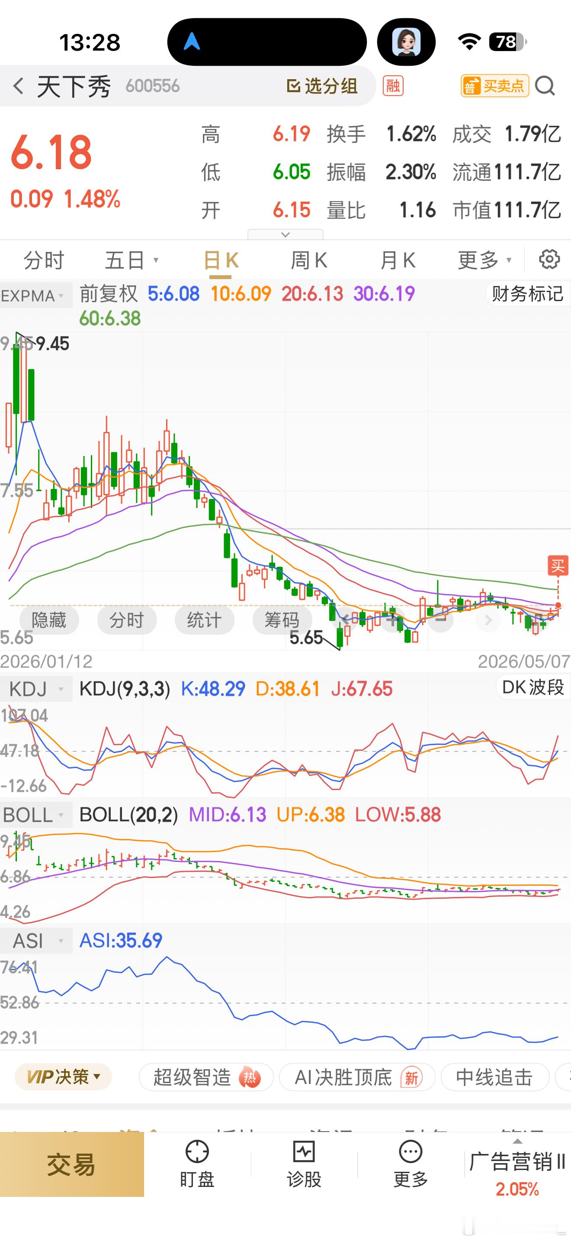Tap the 交易 trade button
This screenshot has width=571, height=1241.
(x=72, y=1164)
